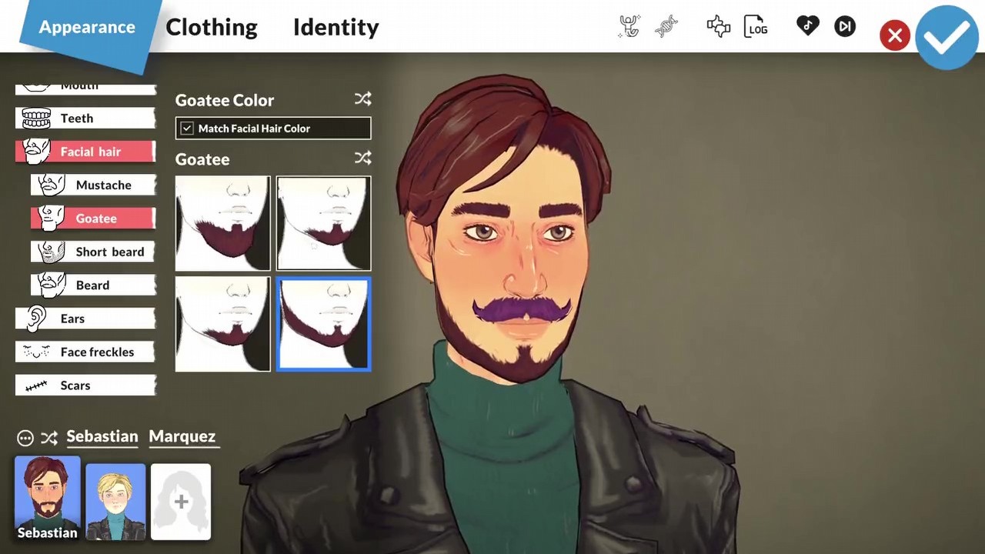
Task: Click the heart with music note icon
Action: pos(807,26)
